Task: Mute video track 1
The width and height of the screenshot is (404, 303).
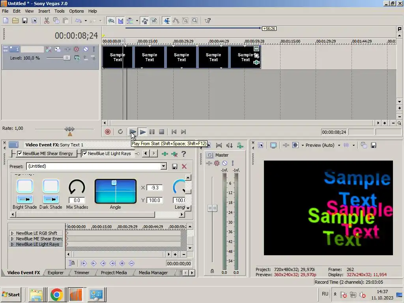Action: (86, 49)
